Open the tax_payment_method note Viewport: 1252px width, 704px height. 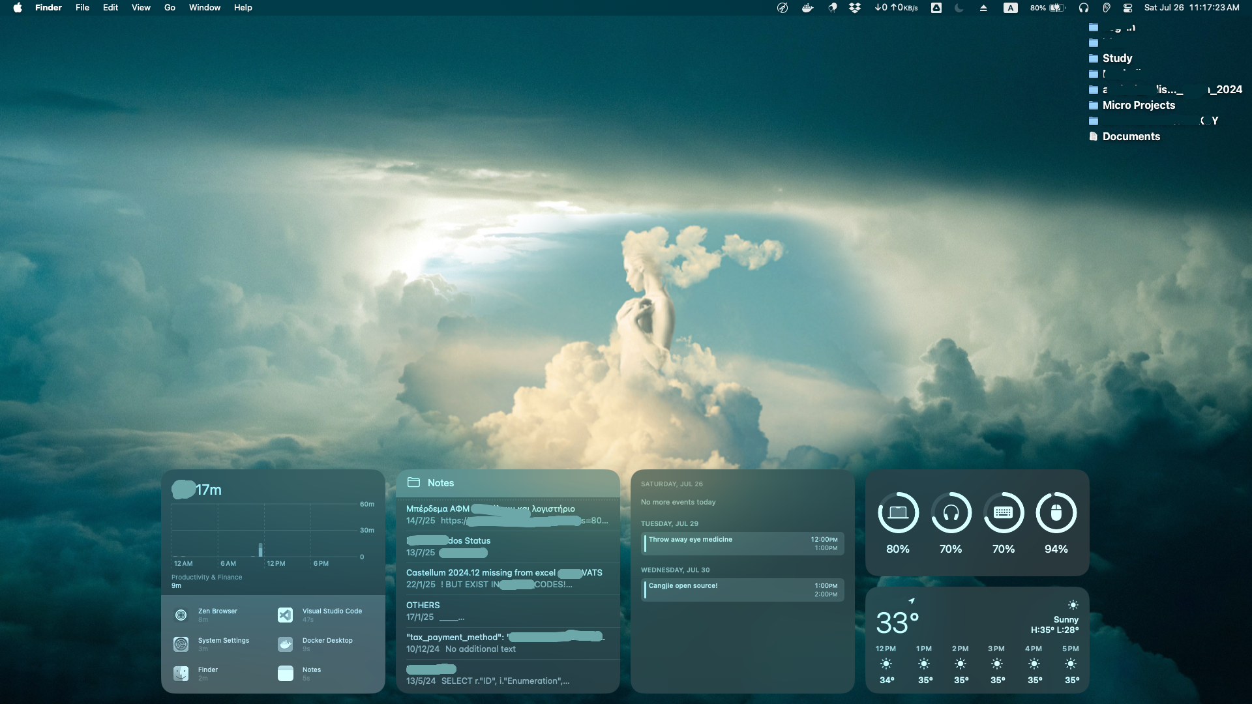click(507, 643)
